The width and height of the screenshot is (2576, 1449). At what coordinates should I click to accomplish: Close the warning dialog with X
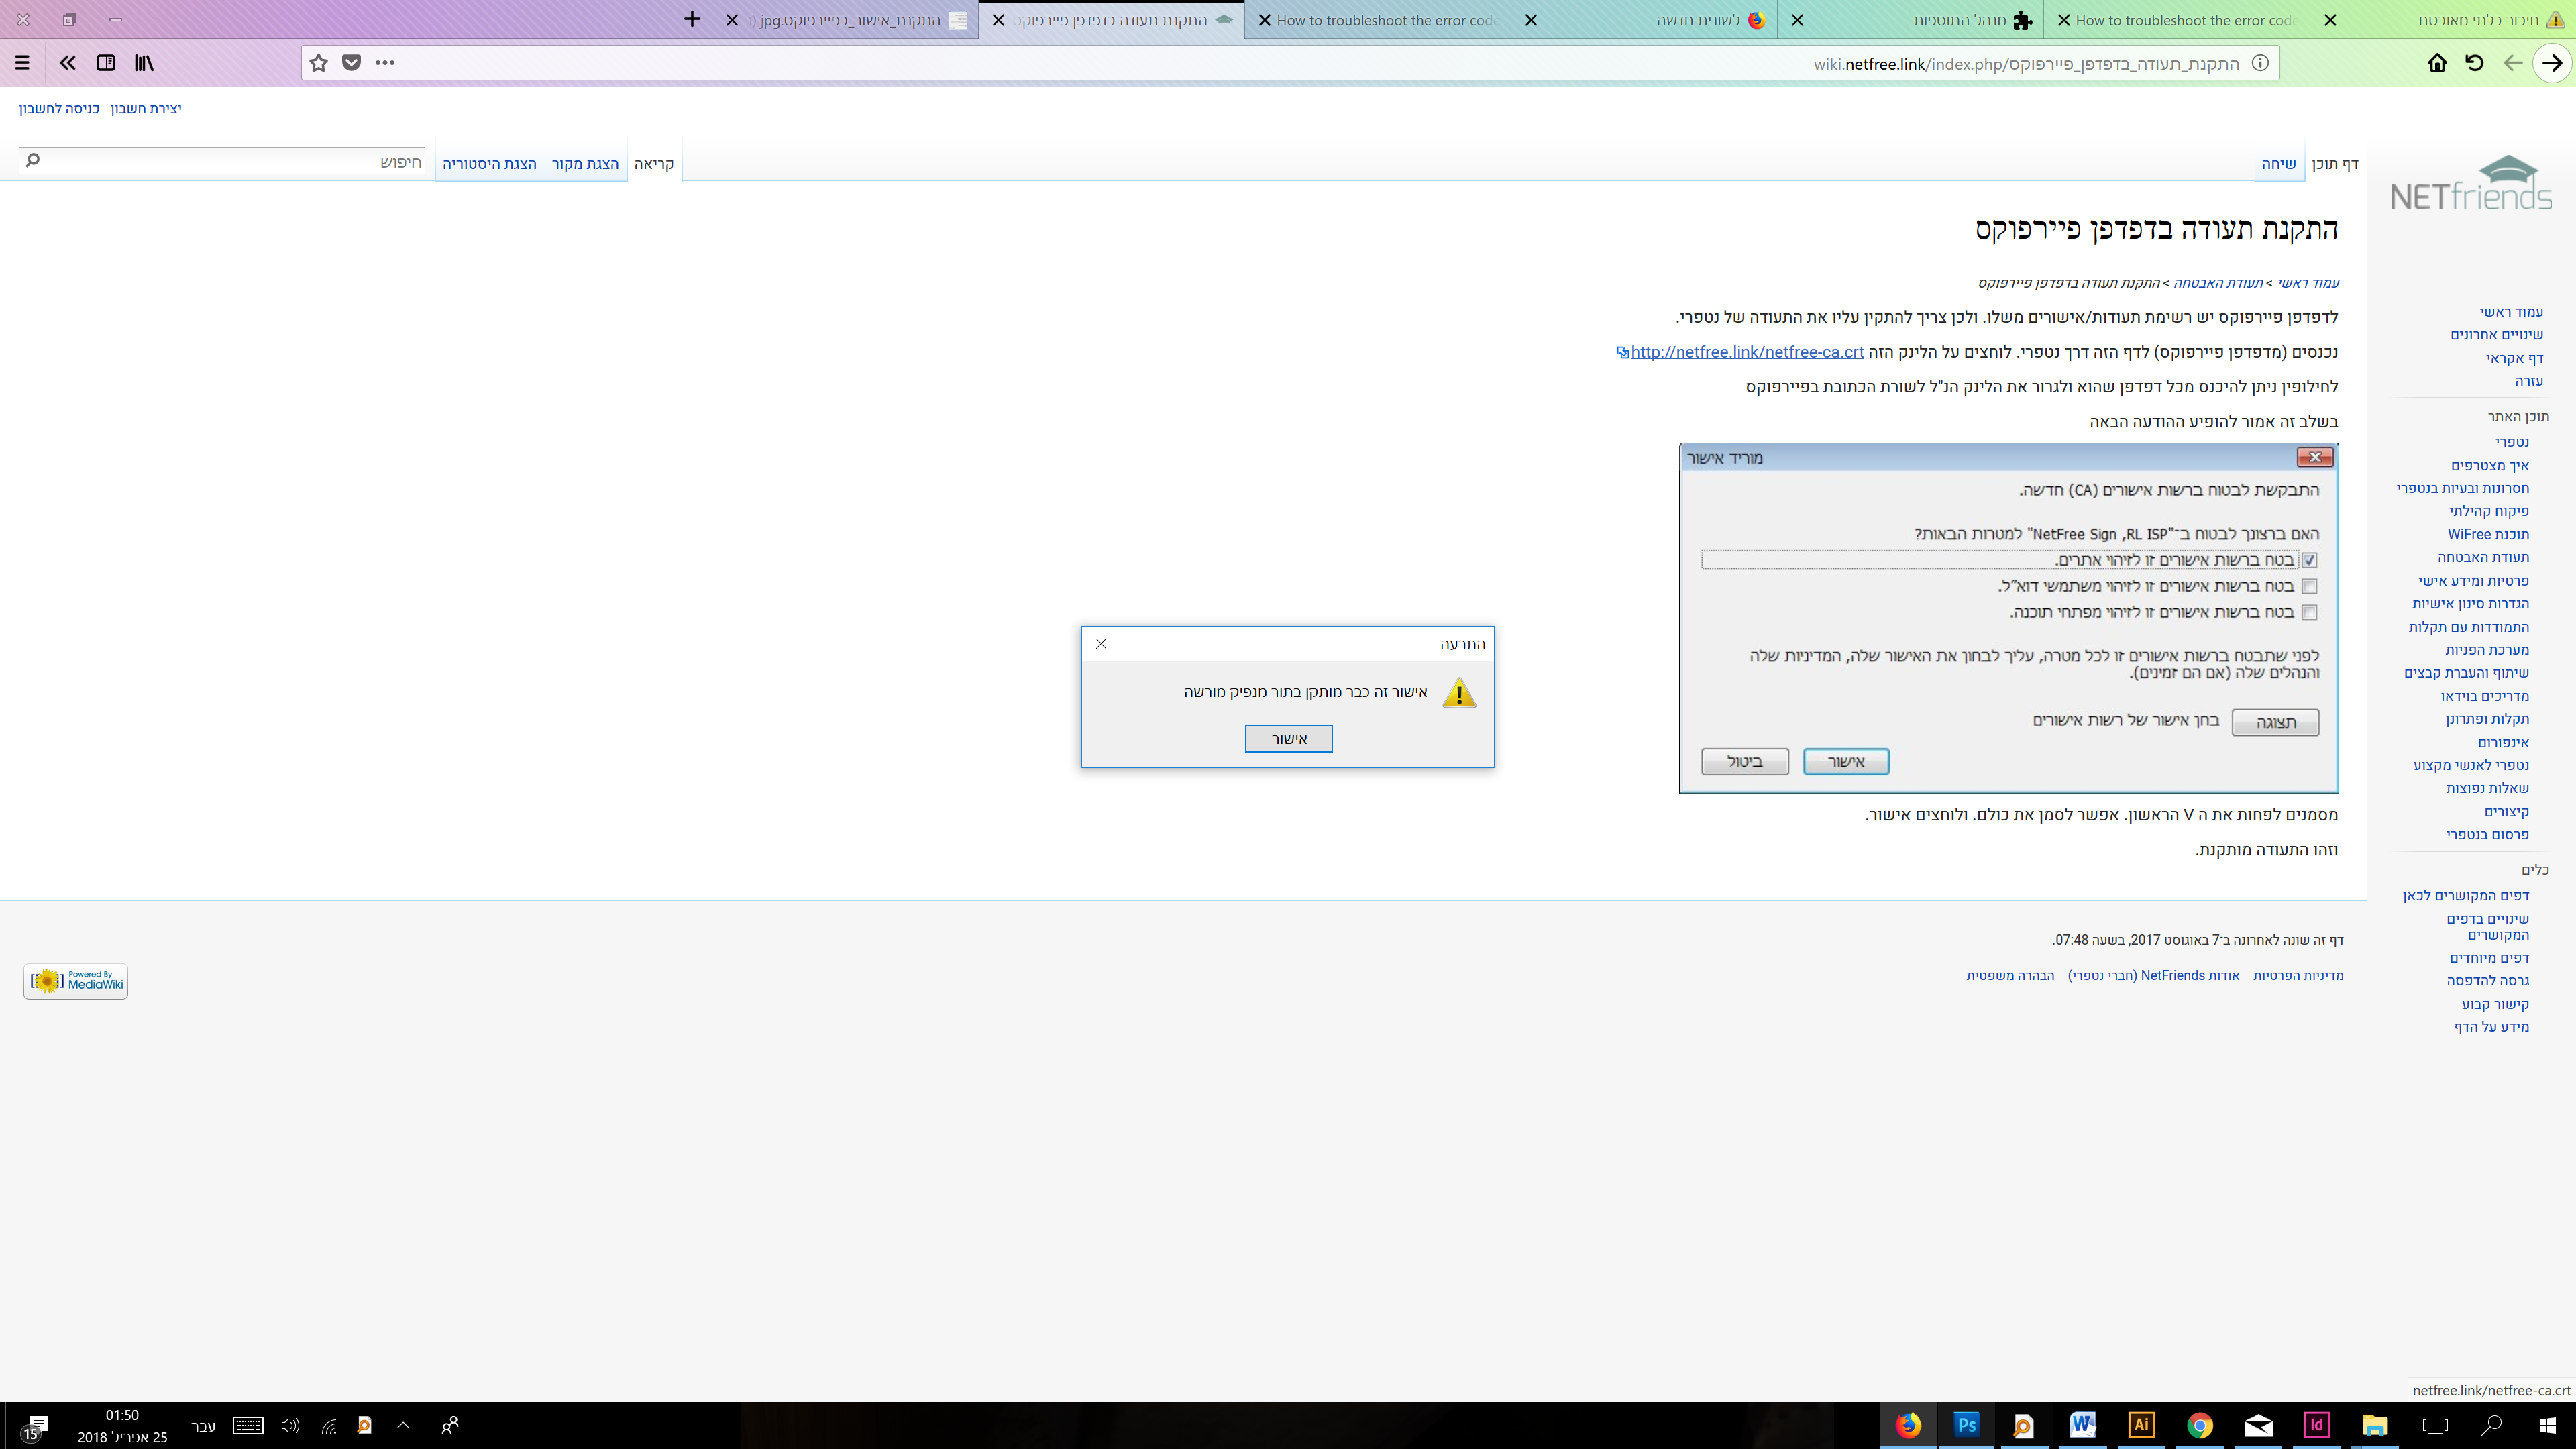1101,644
